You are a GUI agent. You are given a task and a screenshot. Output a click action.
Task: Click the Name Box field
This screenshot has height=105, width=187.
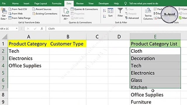[8, 29]
